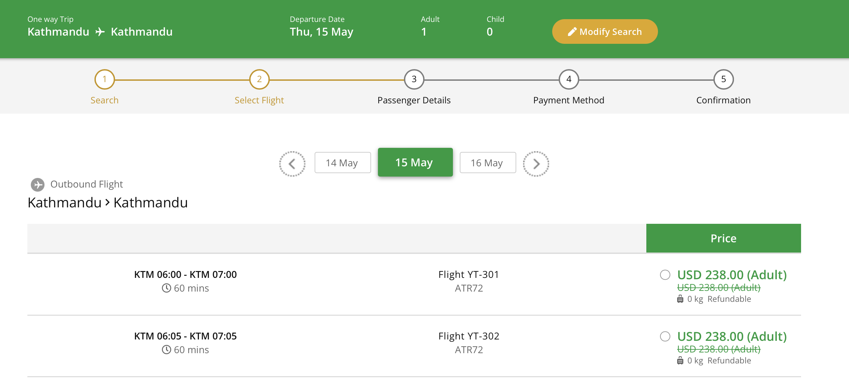849x386 pixels.
Task: Open Modify Search
Action: (x=605, y=31)
